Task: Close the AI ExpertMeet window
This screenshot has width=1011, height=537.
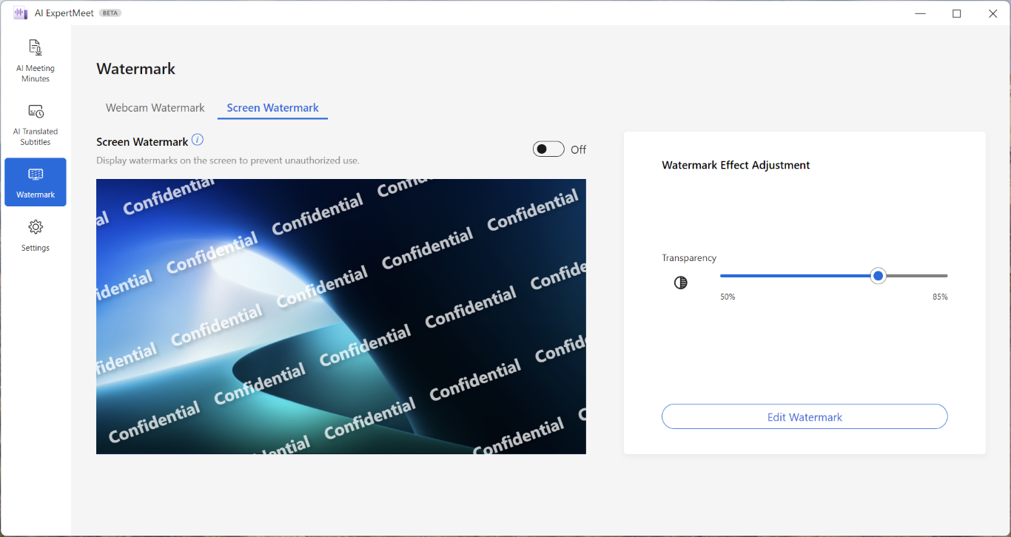Action: pos(993,13)
